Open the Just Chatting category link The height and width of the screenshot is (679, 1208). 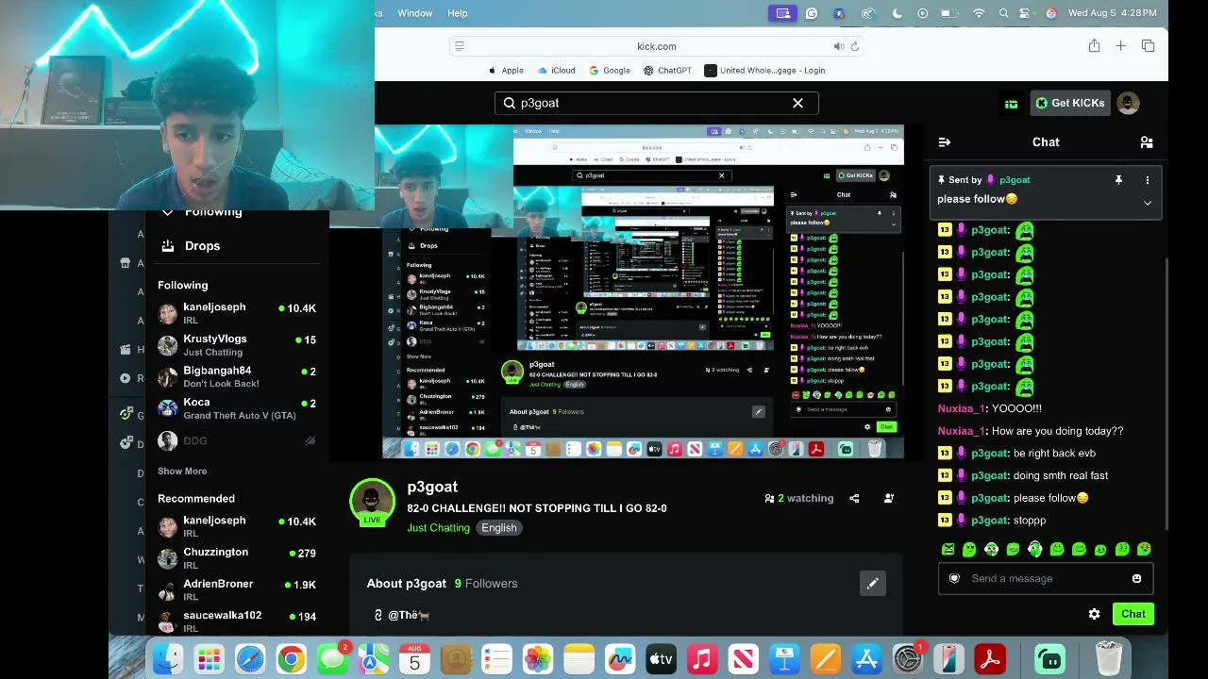coord(438,528)
